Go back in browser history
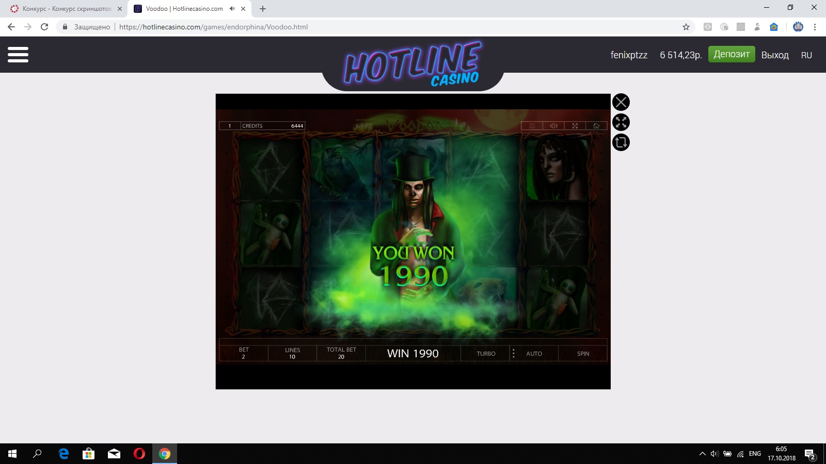Viewport: 826px width, 464px height. [11, 27]
